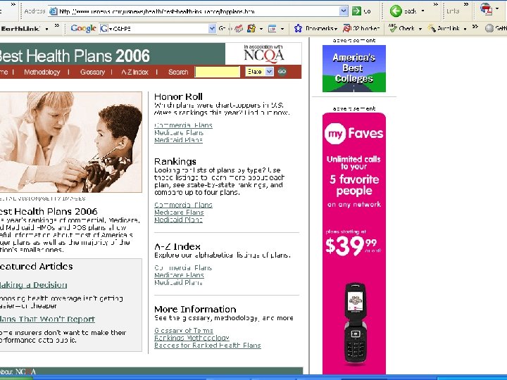Viewport: 507px width, 380px height.
Task: Click the doctor and child photo
Action: tap(71, 142)
